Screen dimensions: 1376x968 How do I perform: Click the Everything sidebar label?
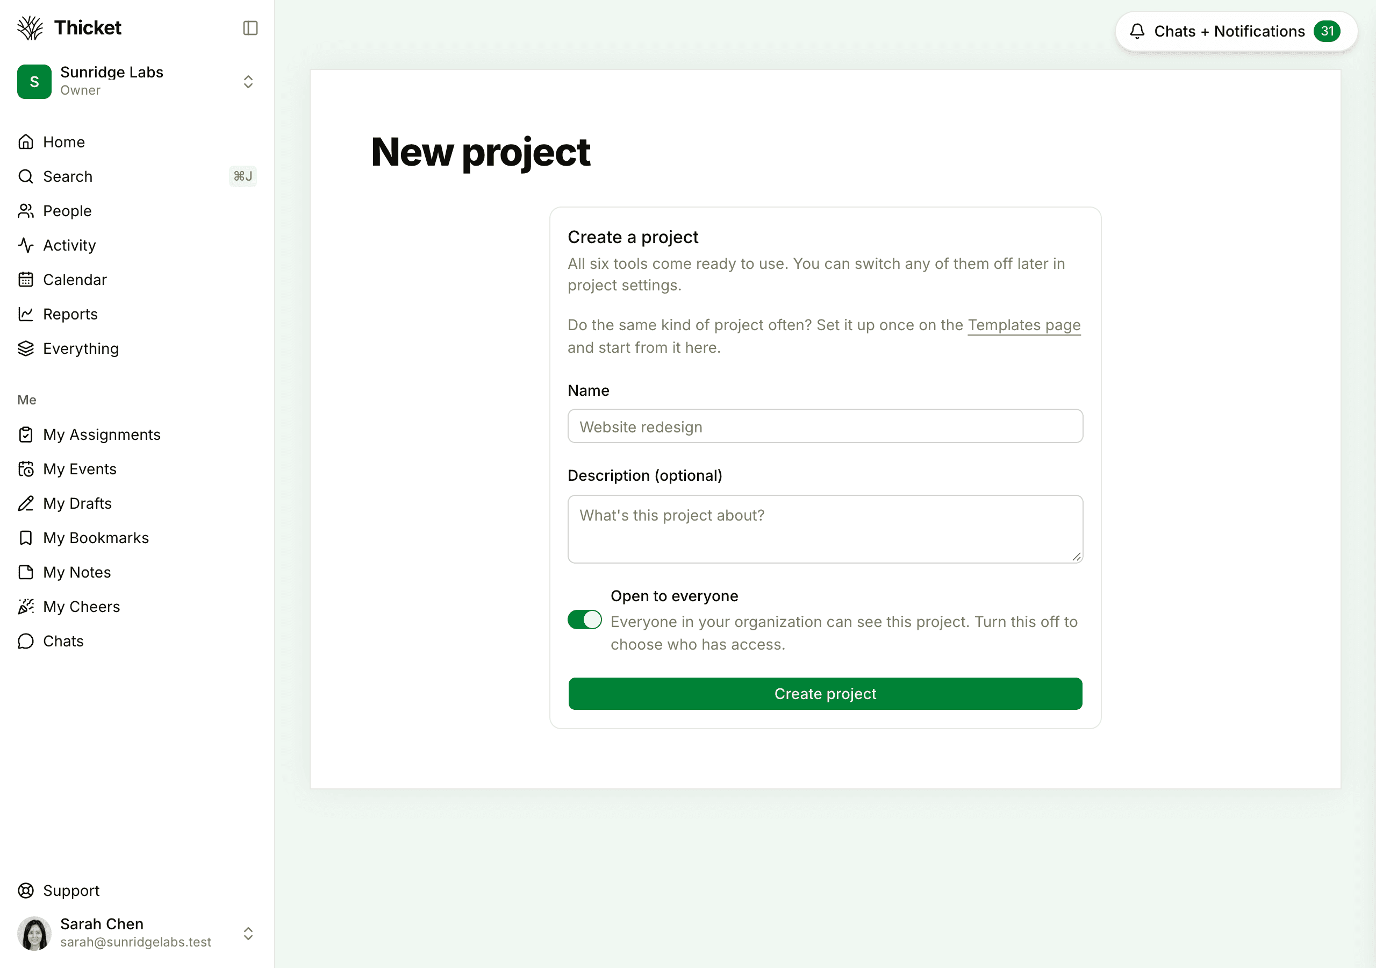[x=81, y=348]
